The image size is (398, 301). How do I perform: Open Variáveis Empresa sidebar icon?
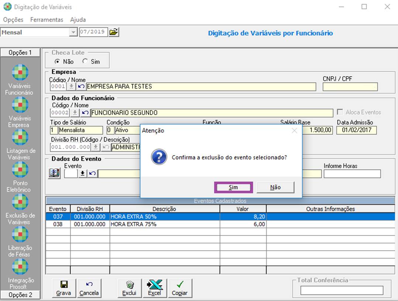tap(20, 105)
